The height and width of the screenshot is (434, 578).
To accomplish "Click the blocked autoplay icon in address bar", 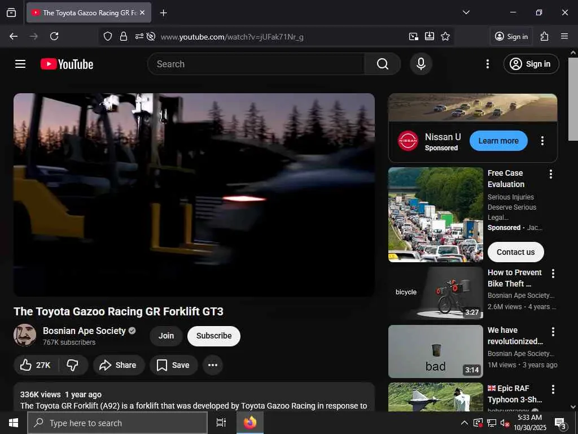I will coord(151,36).
